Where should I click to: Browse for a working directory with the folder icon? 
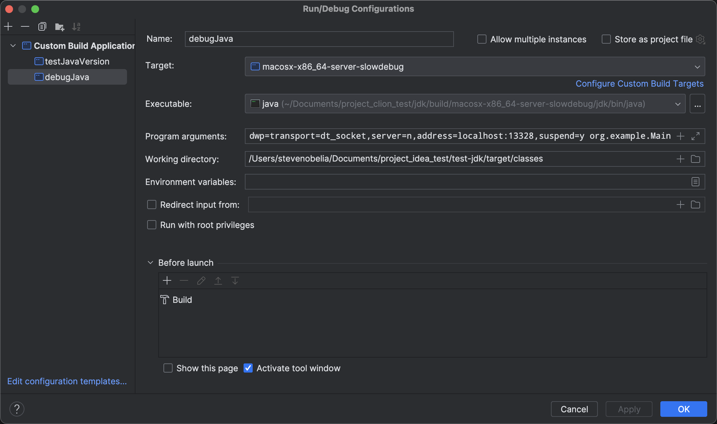696,159
